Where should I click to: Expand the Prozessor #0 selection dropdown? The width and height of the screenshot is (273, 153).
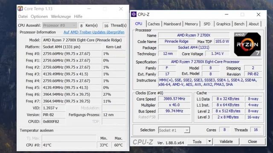tap(60, 25)
